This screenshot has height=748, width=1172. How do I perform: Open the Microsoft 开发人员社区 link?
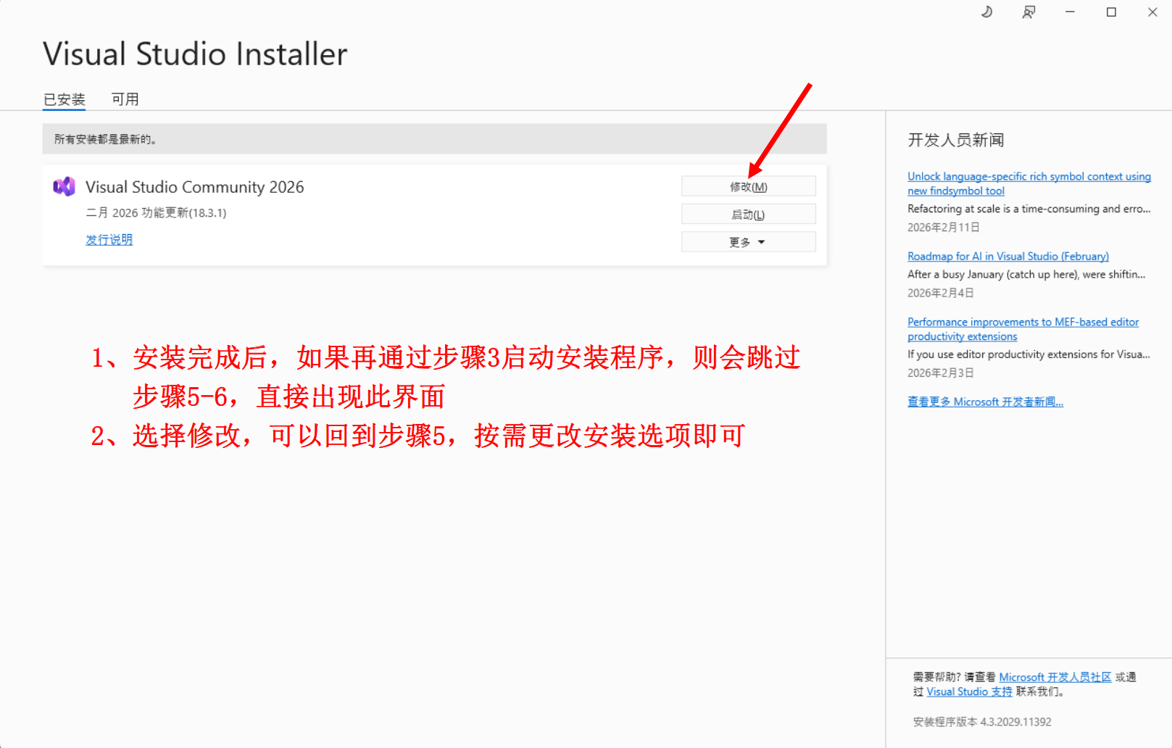1055,677
